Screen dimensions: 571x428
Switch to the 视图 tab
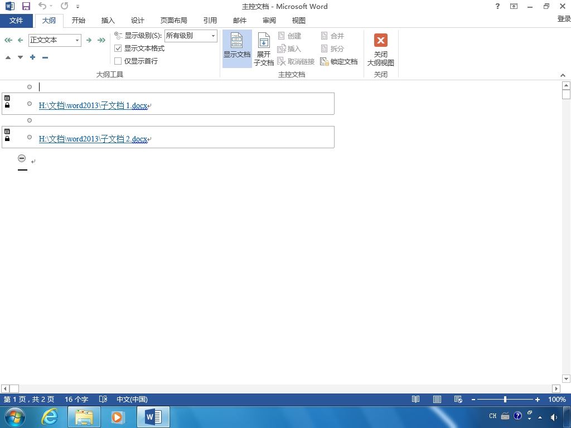point(299,21)
